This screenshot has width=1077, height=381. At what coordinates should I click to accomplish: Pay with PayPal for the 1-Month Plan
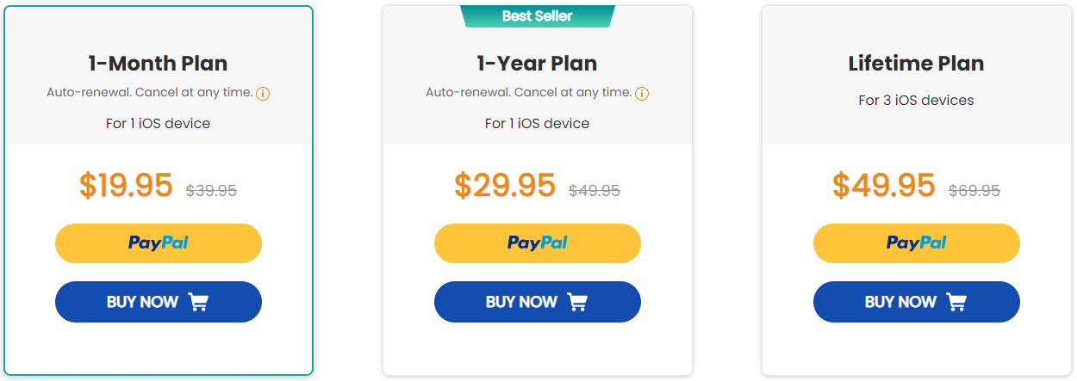coord(159,243)
